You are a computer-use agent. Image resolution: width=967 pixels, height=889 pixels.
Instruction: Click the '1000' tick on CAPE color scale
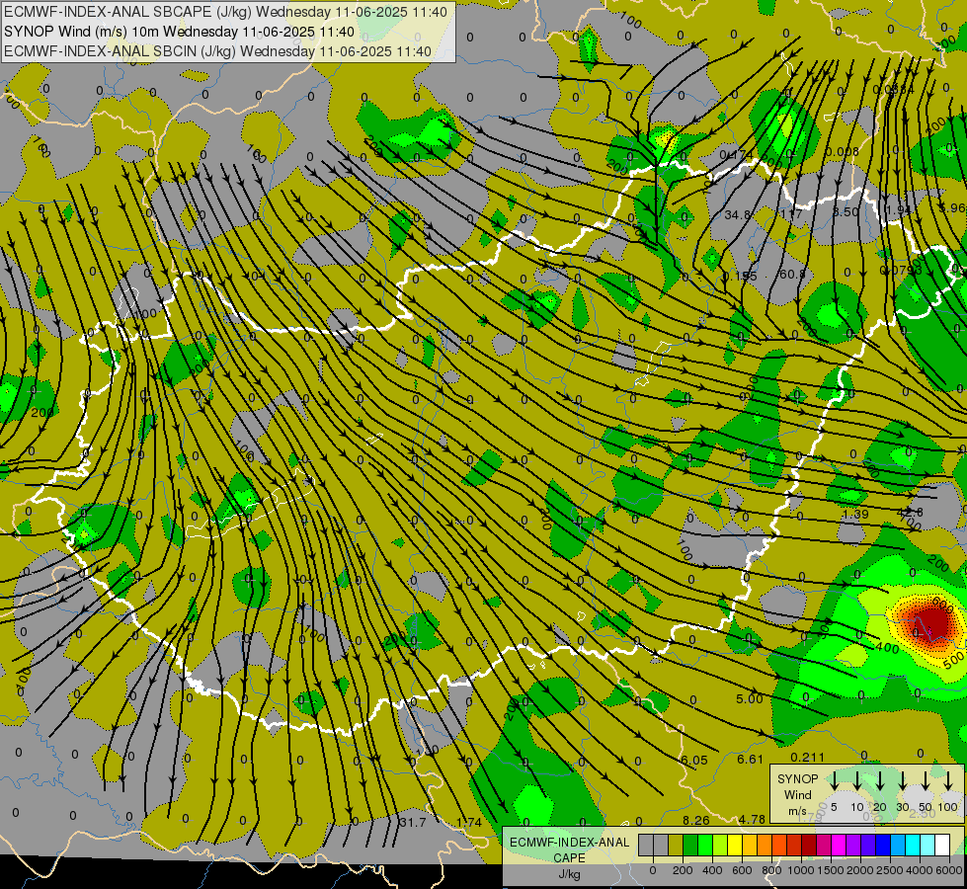[801, 870]
